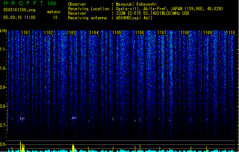Click the 1.0 kHz axis label
239x152 pixels.
tap(3, 68)
